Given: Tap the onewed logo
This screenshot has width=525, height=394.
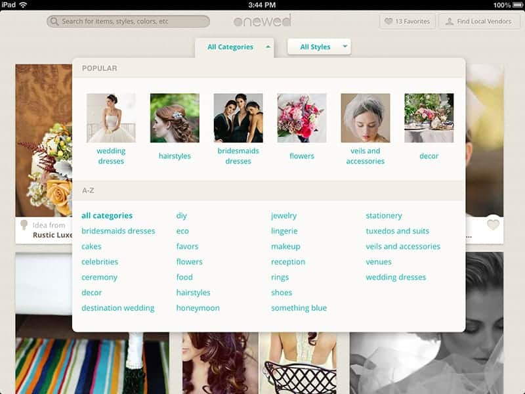Looking at the screenshot, I should [x=262, y=21].
